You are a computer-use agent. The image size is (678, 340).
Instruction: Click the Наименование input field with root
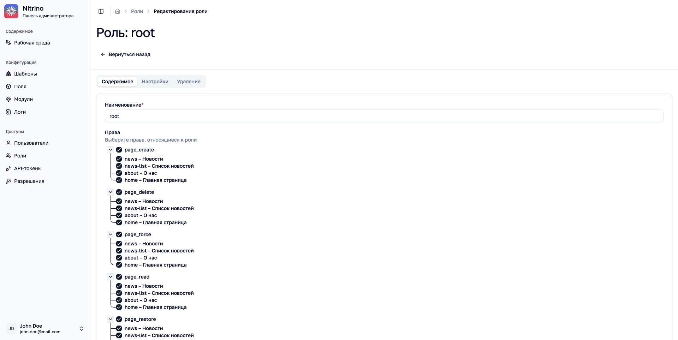(384, 116)
